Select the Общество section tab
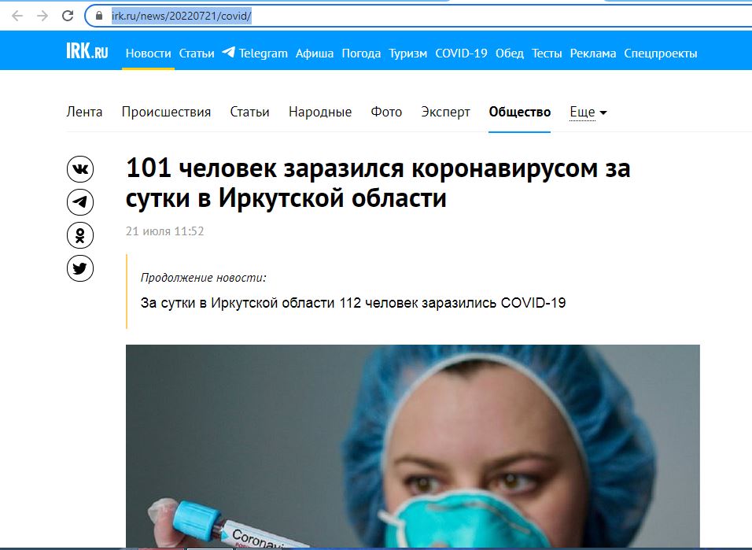The width and height of the screenshot is (752, 550). pyautogui.click(x=519, y=112)
